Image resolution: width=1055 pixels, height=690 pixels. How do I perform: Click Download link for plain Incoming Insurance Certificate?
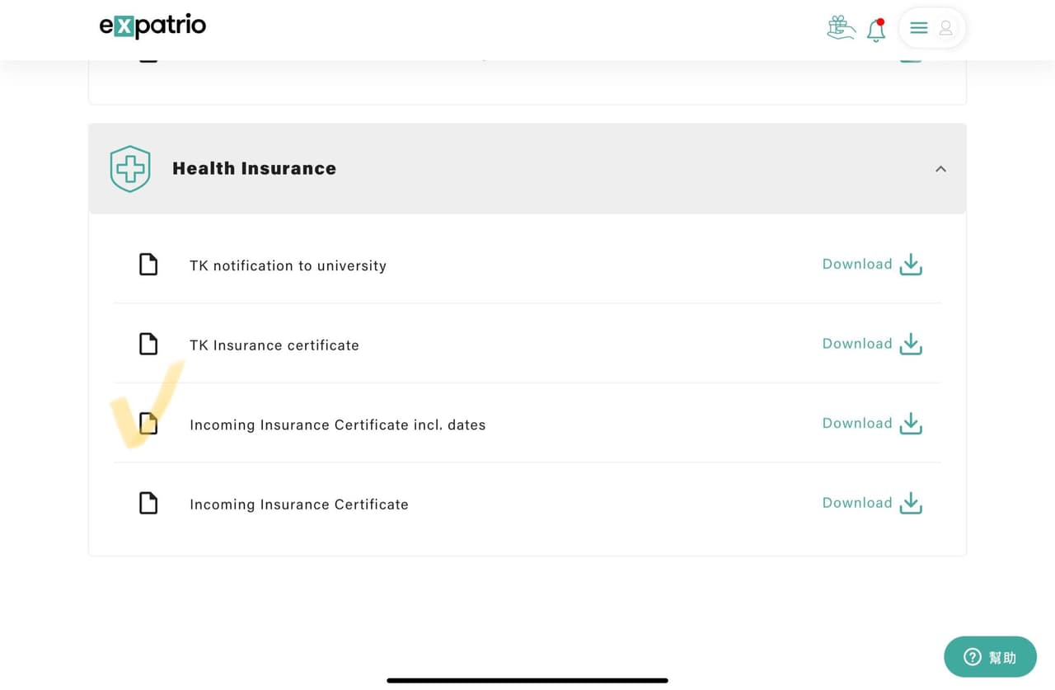click(857, 503)
